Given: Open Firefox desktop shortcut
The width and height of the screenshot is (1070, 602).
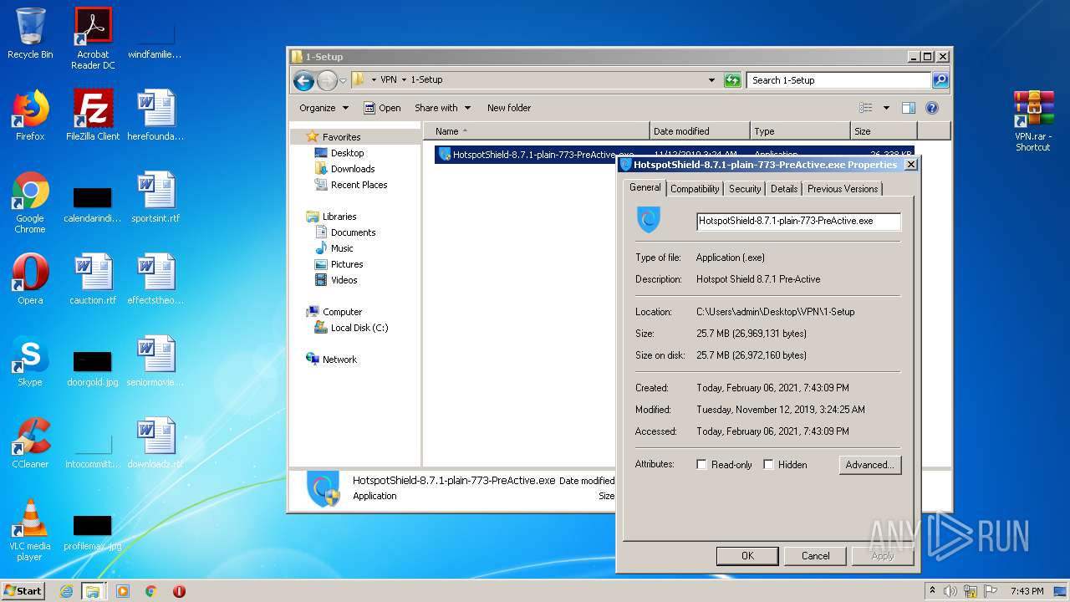Looking at the screenshot, I should point(30,115).
